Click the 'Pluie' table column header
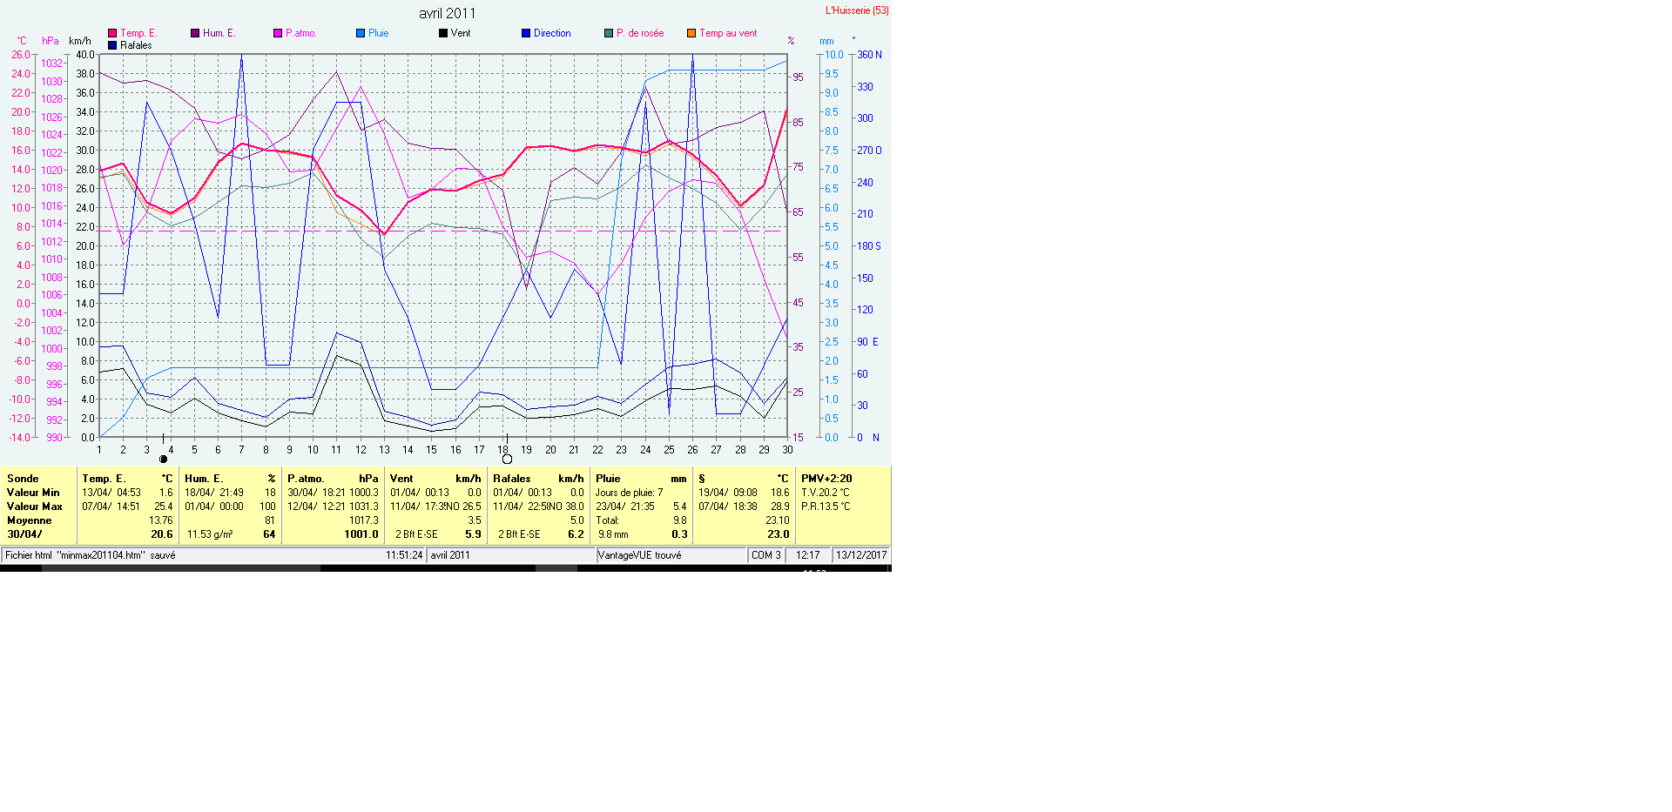Viewport: 1672px width, 812px height. pyautogui.click(x=608, y=479)
